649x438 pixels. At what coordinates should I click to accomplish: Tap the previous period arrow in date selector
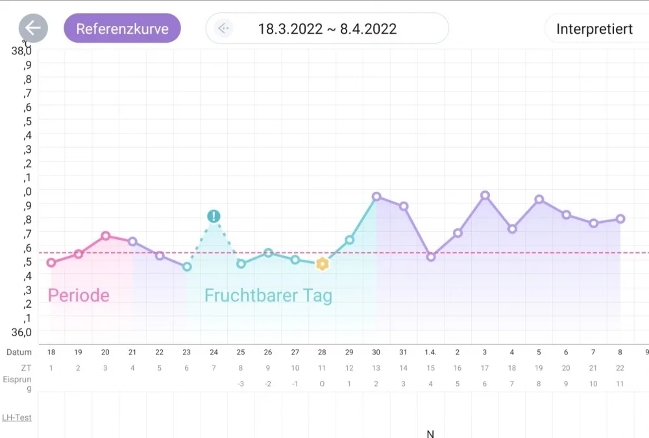coord(223,29)
